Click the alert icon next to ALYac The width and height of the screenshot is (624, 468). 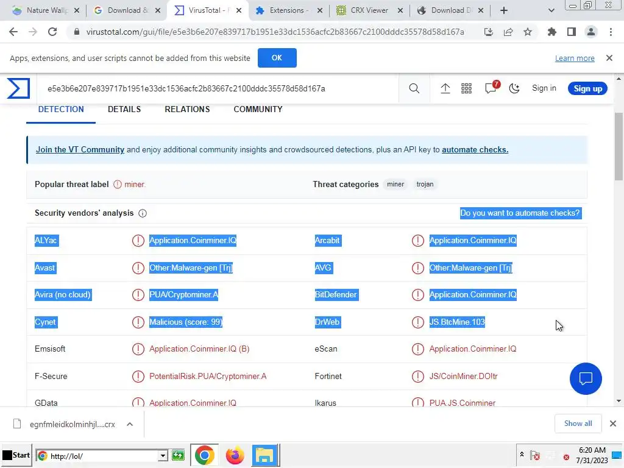pos(138,240)
